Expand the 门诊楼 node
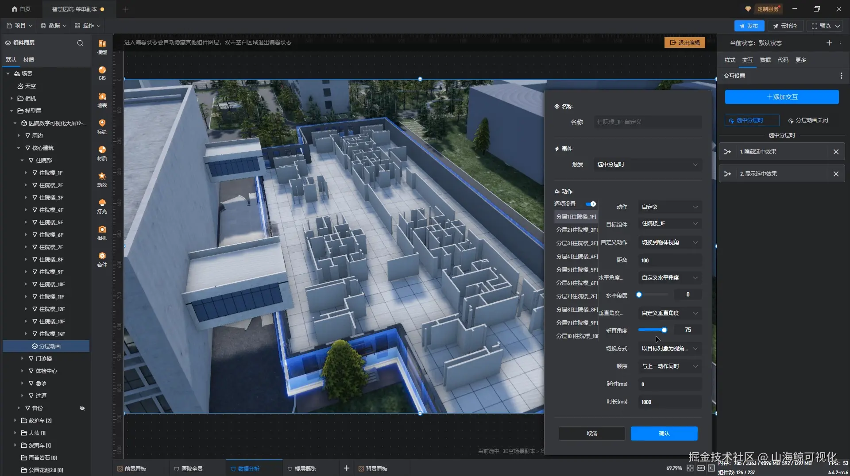The height and width of the screenshot is (476, 850). (x=22, y=359)
